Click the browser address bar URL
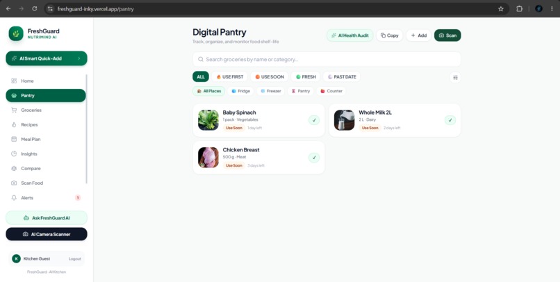The width and height of the screenshot is (560, 282). (96, 9)
